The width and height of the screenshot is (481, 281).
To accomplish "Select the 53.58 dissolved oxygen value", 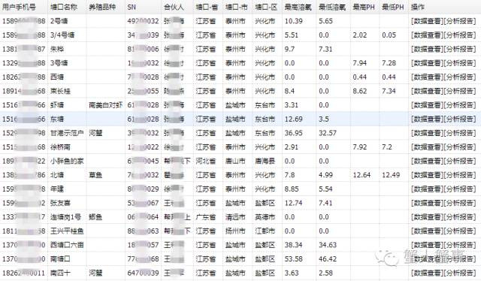I will click(294, 259).
